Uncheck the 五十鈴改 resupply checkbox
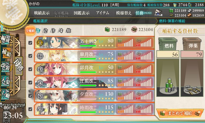Viewport: 205px width, 123px height. pyautogui.click(x=30, y=43)
